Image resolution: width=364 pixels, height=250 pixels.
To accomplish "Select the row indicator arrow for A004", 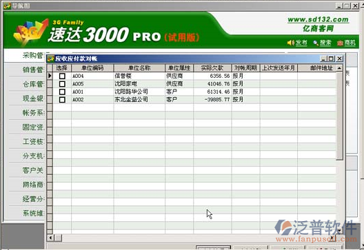I will click(50, 76).
